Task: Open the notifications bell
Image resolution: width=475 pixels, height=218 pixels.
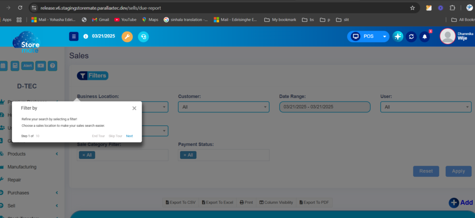Action: pyautogui.click(x=425, y=37)
